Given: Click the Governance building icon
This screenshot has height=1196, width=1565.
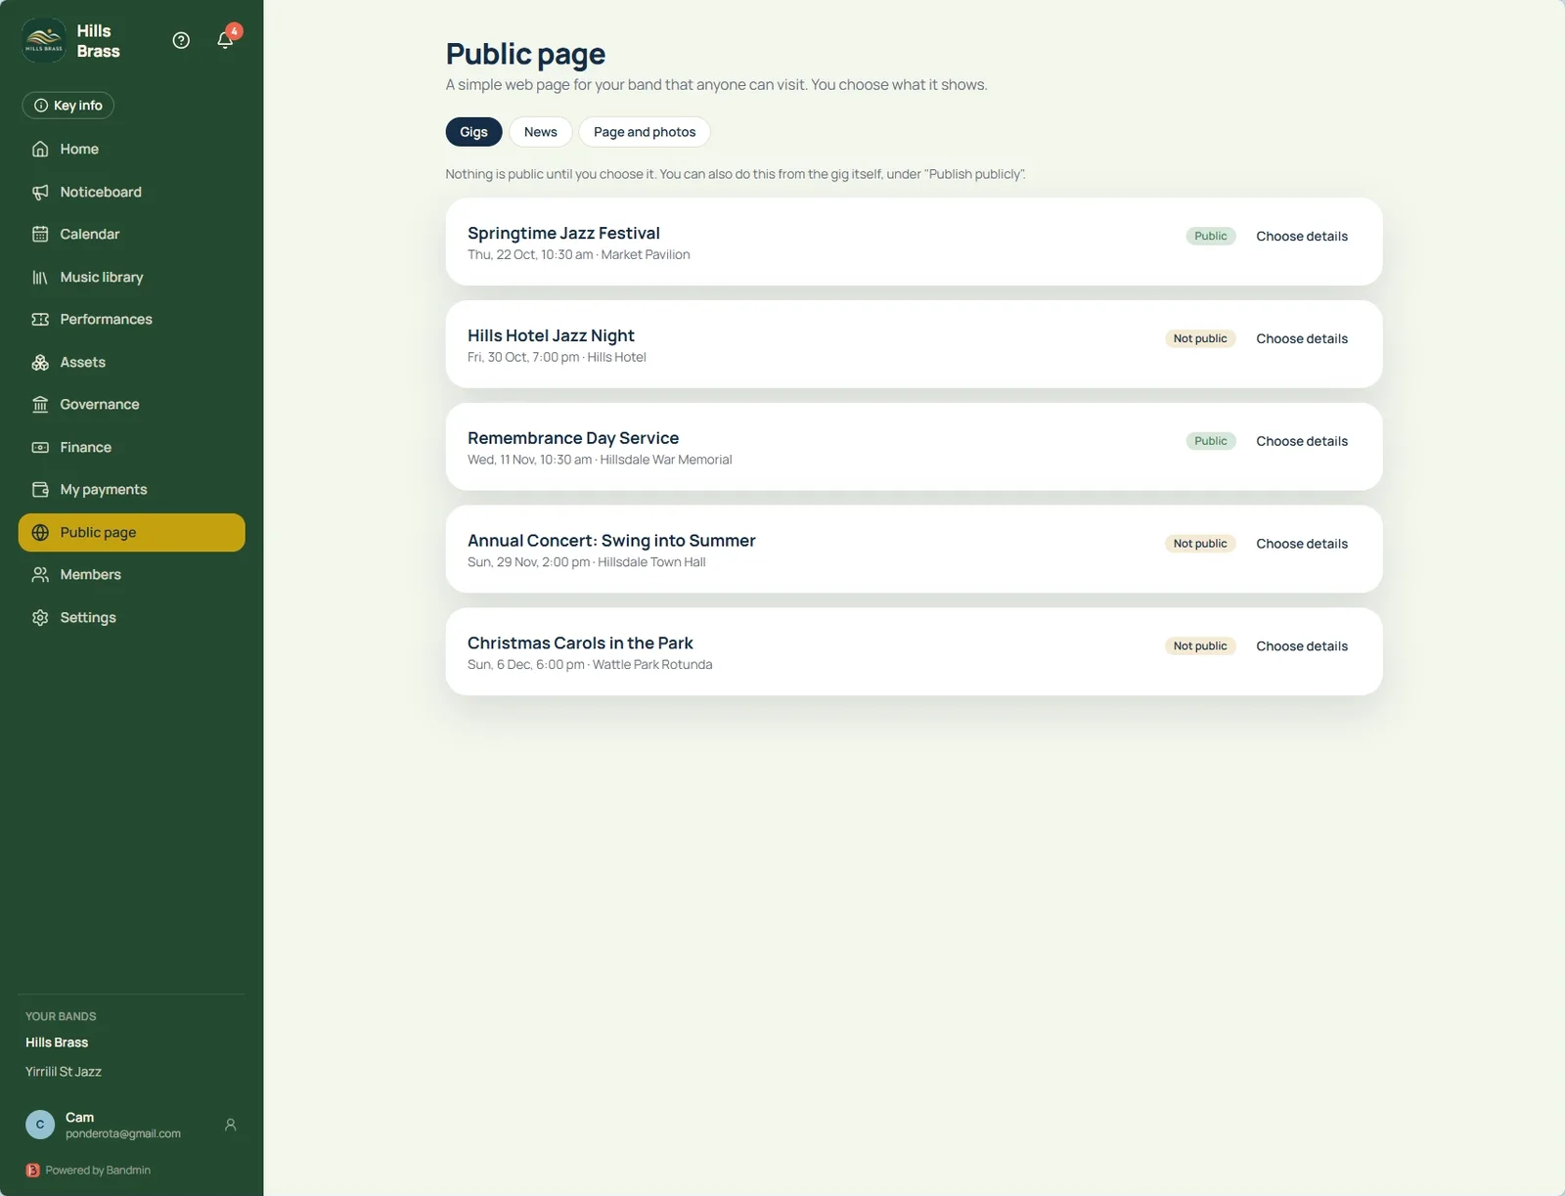Looking at the screenshot, I should point(40,404).
